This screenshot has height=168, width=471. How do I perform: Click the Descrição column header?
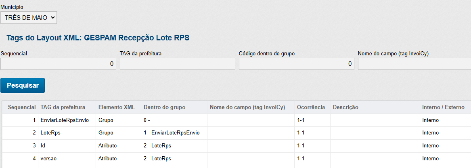click(345, 107)
